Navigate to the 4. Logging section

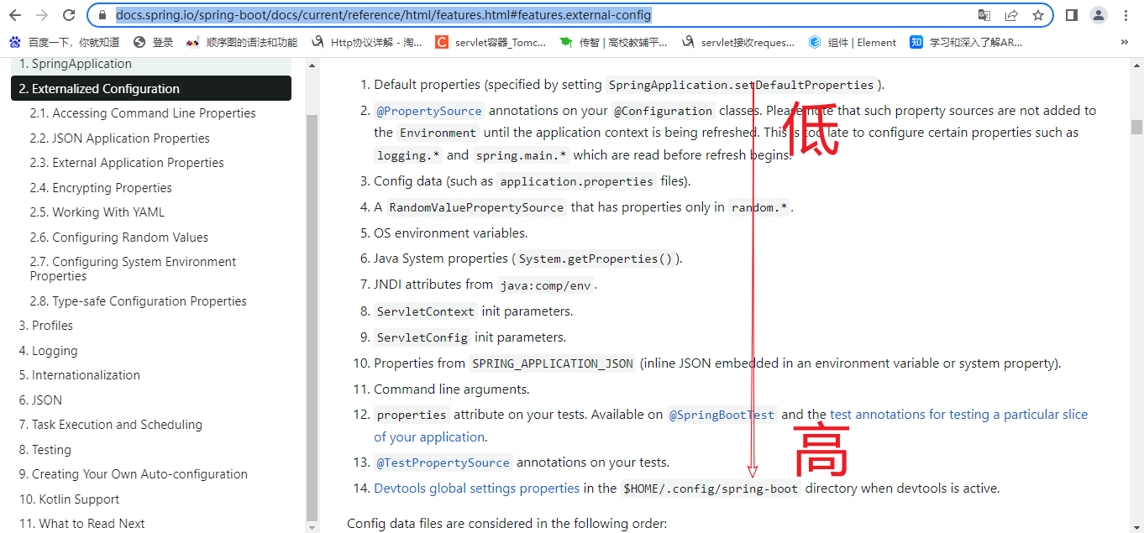(x=48, y=351)
